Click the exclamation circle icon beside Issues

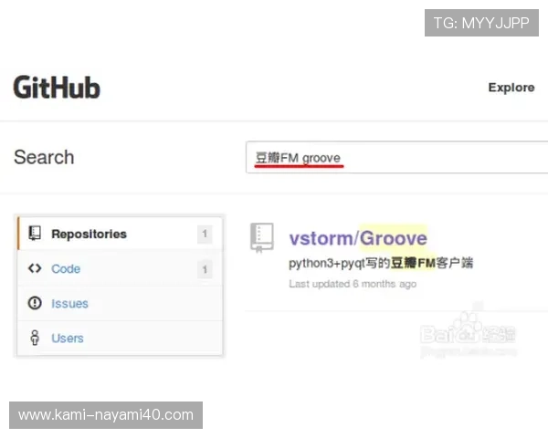tap(35, 303)
